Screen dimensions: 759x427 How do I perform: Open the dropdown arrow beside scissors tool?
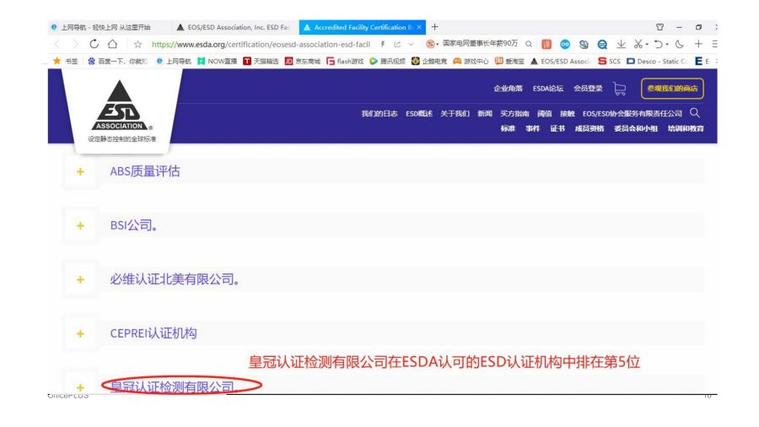pos(647,45)
